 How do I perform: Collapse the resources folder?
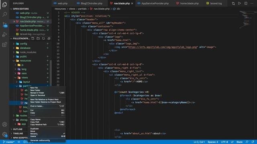[x=25, y=61]
